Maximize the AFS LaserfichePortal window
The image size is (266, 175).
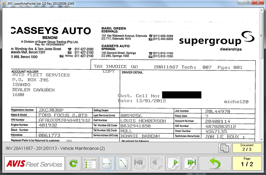[x=248, y=3]
